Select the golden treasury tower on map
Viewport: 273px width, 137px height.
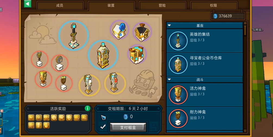click(103, 55)
